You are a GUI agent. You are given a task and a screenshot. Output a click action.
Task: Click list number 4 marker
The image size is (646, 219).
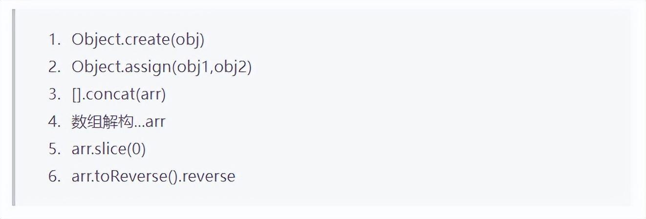[54, 121]
